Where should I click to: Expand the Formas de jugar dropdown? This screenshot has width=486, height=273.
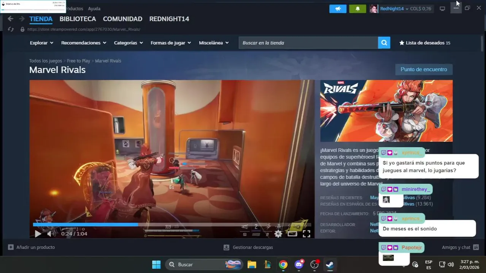click(x=171, y=43)
